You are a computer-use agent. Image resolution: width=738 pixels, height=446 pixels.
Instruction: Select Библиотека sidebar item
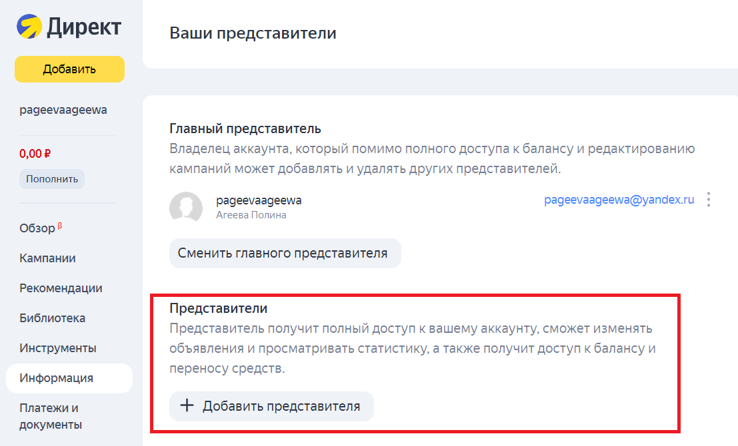tap(52, 318)
